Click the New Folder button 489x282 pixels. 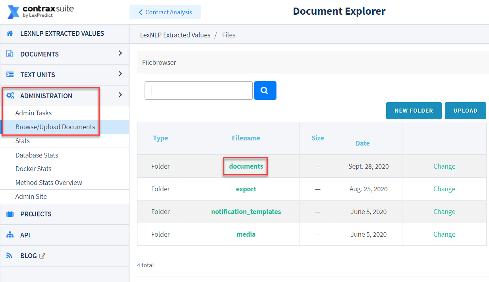click(414, 111)
